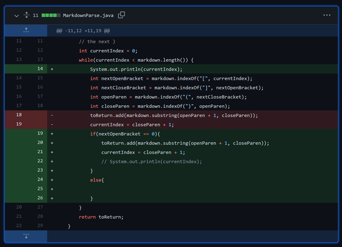Click the "return toReturn;" line
Image resolution: width=342 pixels, height=247 pixels.
tap(101, 217)
